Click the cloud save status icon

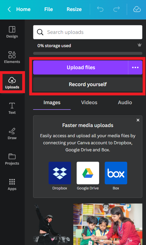pos(137,9)
